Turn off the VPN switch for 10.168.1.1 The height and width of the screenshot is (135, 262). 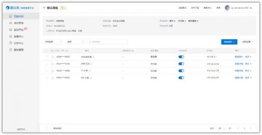click(x=181, y=57)
